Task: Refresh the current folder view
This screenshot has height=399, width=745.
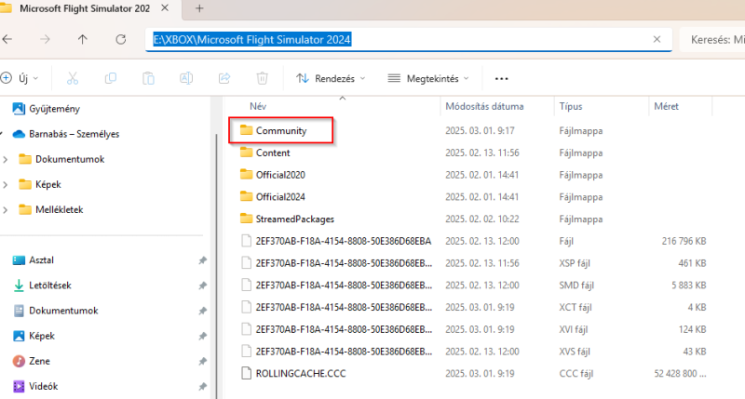Action: click(x=121, y=39)
